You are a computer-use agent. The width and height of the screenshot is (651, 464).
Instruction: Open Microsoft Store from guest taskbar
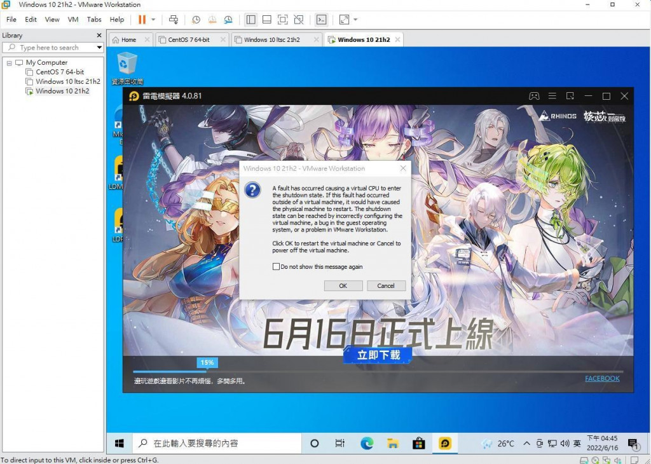(418, 443)
